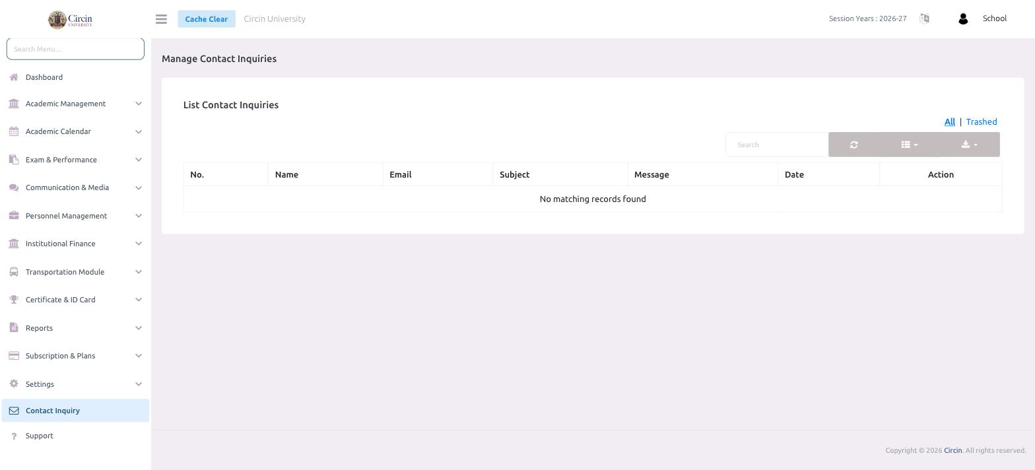Image resolution: width=1035 pixels, height=470 pixels.
Task: Click No matching records found text
Action: coord(593,199)
